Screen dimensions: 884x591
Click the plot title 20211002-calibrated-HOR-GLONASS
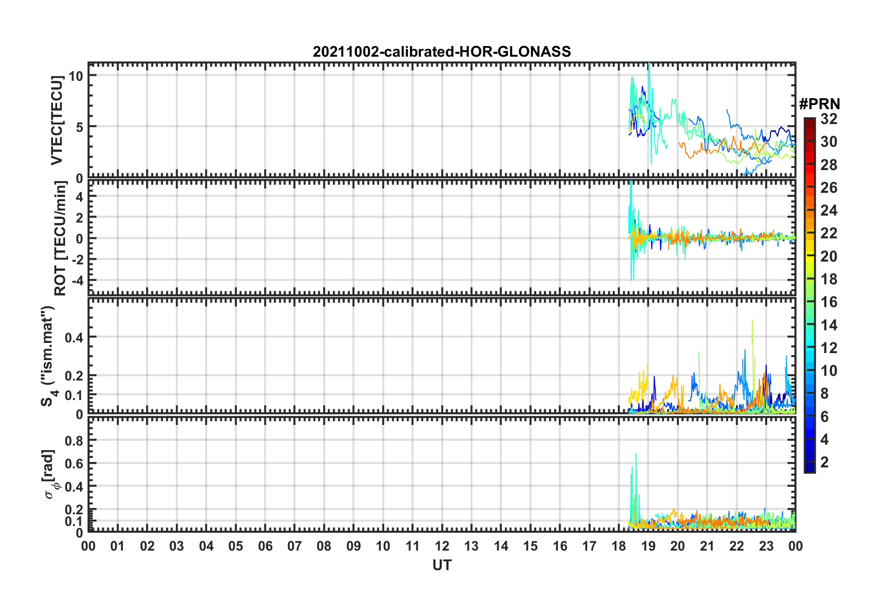(442, 52)
